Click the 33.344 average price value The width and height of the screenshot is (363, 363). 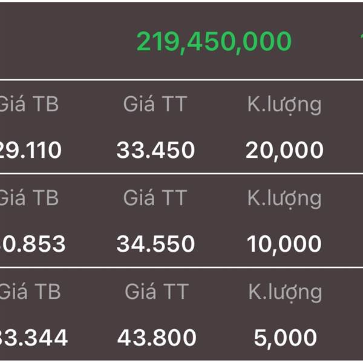tap(34, 338)
